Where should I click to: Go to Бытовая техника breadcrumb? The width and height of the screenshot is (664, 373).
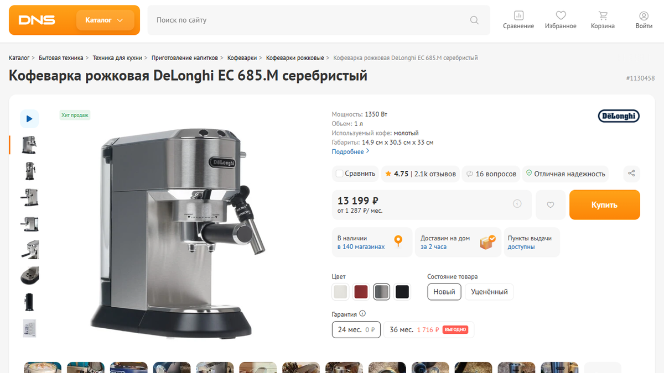click(61, 57)
